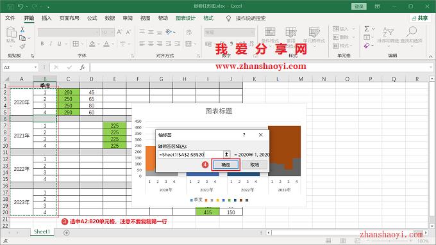Screen dimensions: 436x245
Task: Click the Merge and Center icon
Action: [189, 43]
